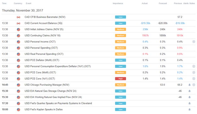Screen dimensions: 197x114
Task: Click forecast value 1890k
Action: tap(163, 36)
